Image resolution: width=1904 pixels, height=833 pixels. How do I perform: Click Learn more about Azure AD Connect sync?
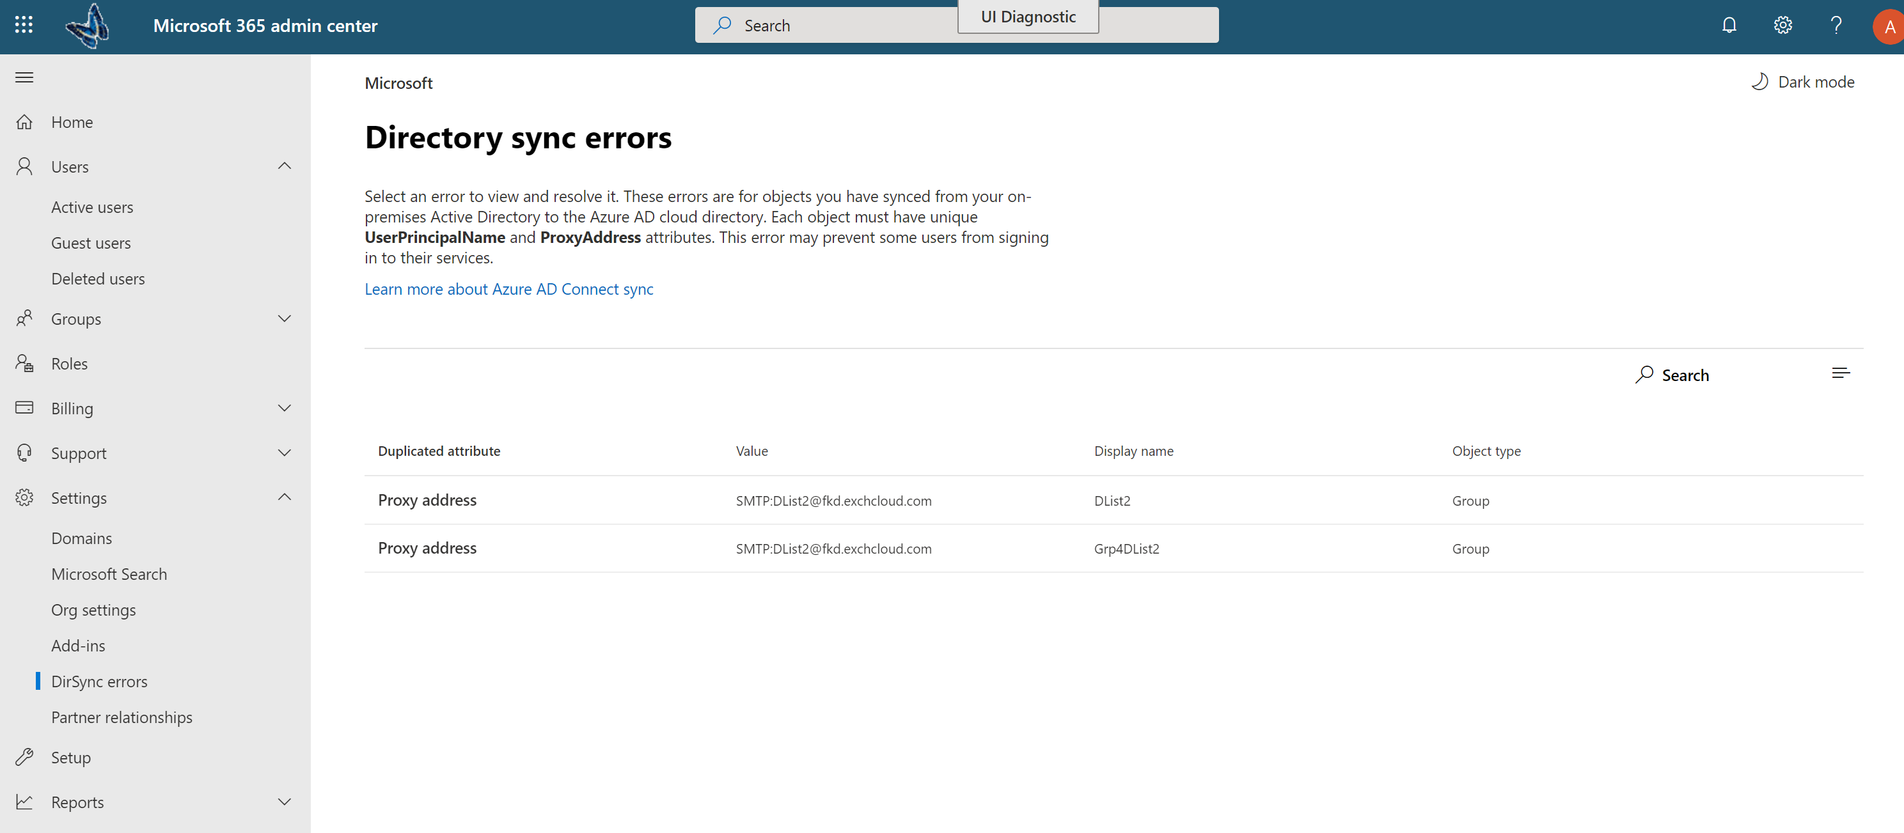coord(509,288)
